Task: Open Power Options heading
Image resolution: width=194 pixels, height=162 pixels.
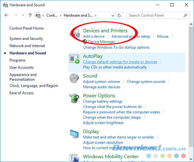Action: tap(99, 96)
